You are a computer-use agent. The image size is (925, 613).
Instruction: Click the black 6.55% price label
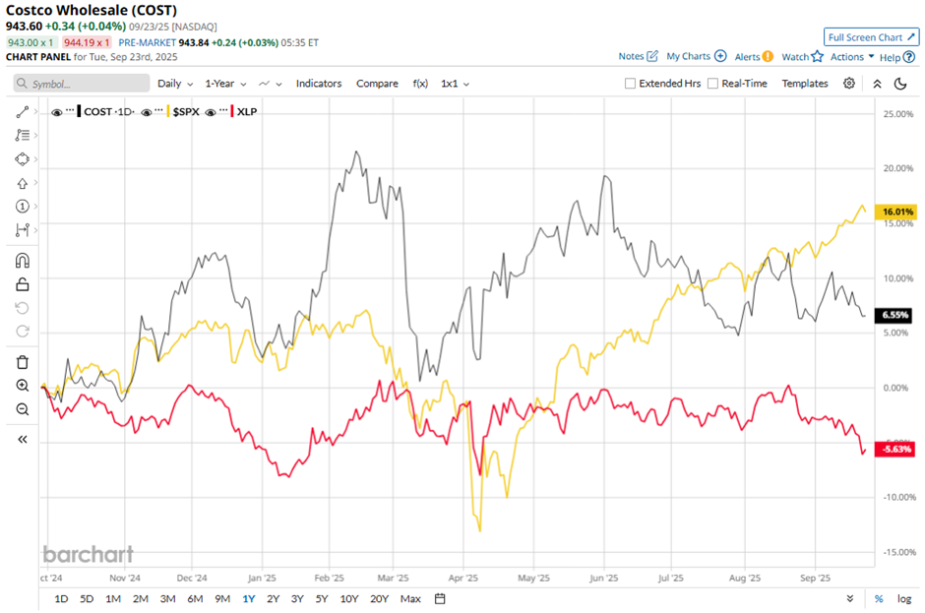pyautogui.click(x=894, y=315)
